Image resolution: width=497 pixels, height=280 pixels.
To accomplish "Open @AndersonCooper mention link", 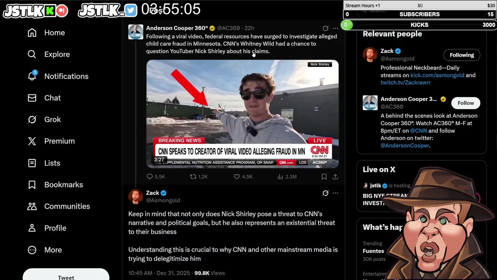I will coord(405,145).
